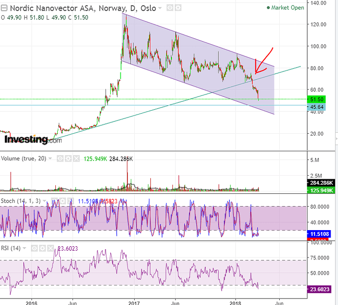Click the C 51.50 close value

click(78, 18)
